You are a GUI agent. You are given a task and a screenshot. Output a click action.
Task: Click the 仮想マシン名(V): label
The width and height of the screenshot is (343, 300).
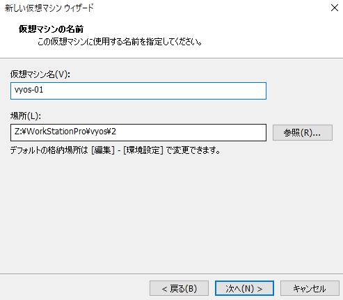coord(40,74)
